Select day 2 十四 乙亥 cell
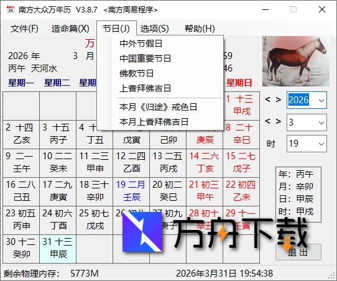337x281 pixels. point(21,134)
